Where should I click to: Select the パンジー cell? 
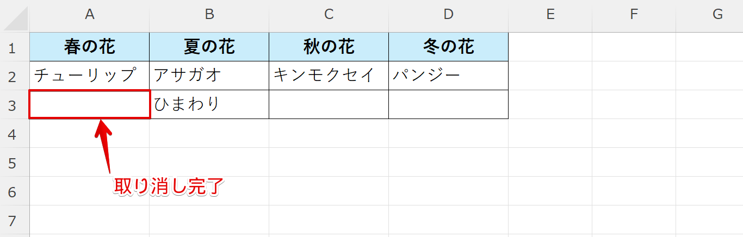448,76
